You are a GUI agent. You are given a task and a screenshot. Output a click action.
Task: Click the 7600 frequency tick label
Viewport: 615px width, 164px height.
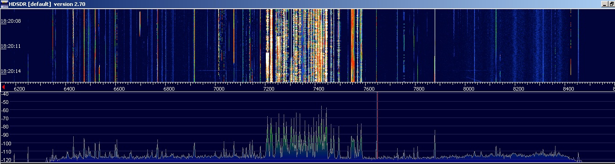click(x=369, y=89)
